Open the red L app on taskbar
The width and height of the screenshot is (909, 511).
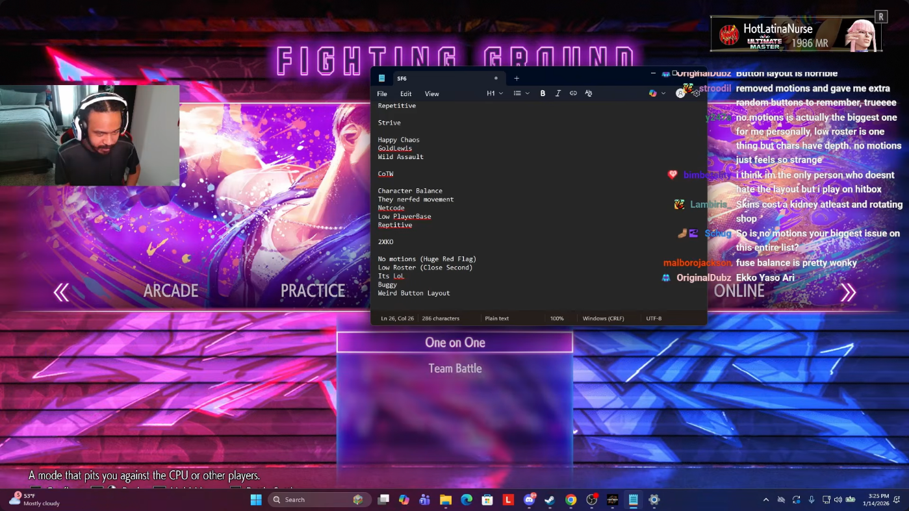(x=508, y=500)
